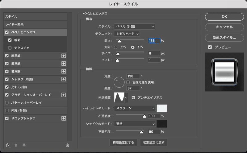
Task: Open the 光沢輪郭 contour picker arrow
Action: (126, 97)
